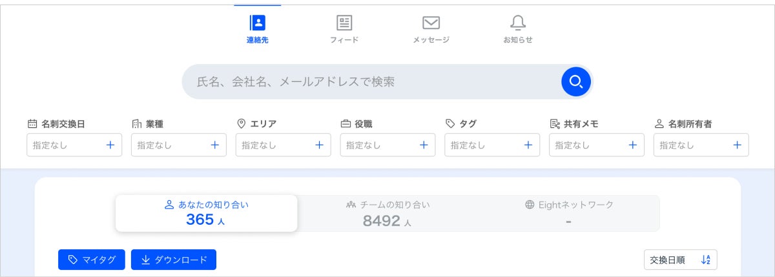Switch to Eightネットワーク tab
775x277 pixels.
click(568, 213)
